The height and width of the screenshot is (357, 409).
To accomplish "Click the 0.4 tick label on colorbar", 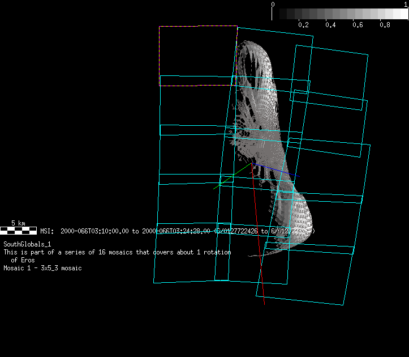I will 330,25.
